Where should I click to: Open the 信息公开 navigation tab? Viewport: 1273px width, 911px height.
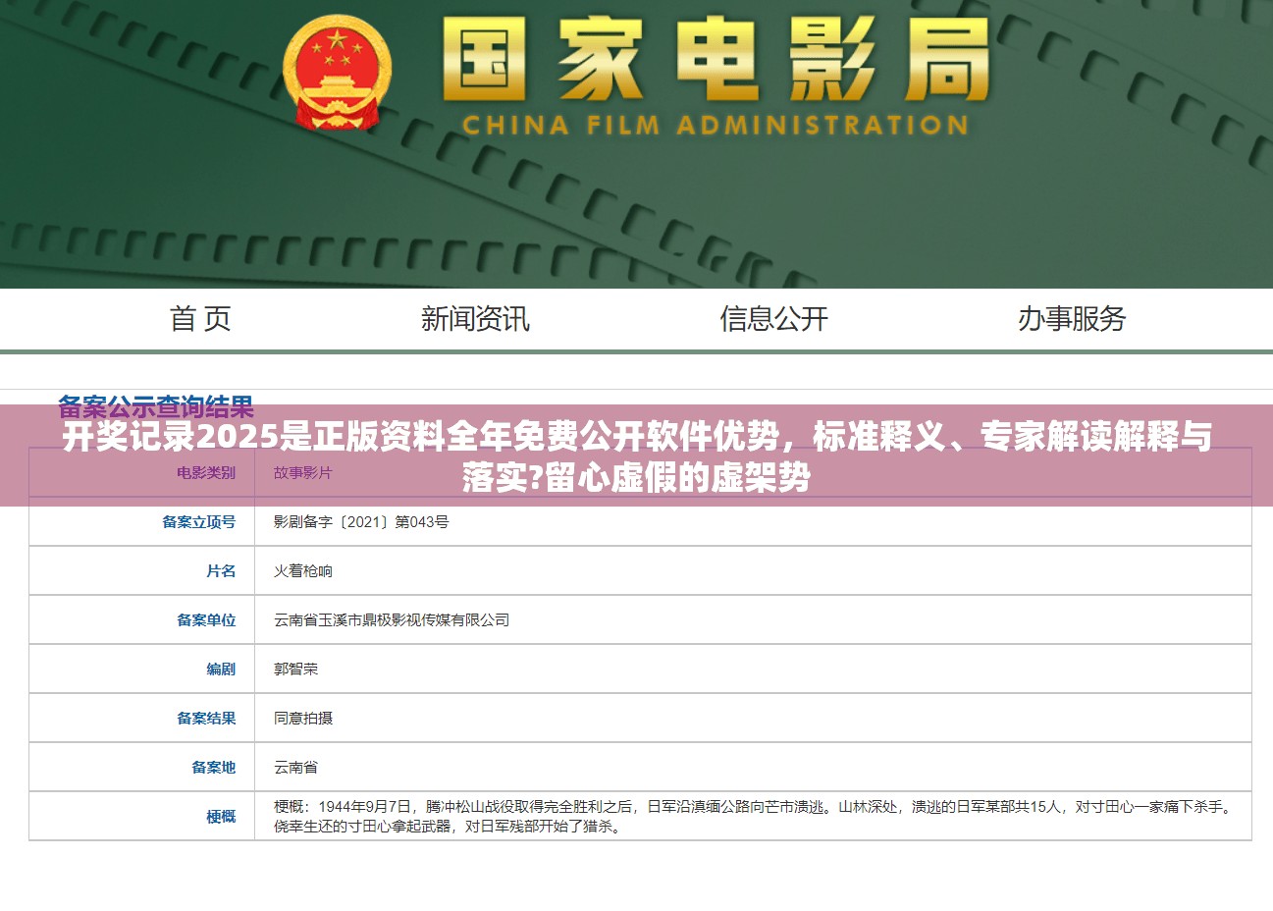tap(773, 319)
